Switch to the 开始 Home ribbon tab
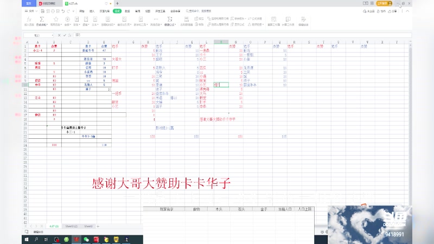 point(82,11)
